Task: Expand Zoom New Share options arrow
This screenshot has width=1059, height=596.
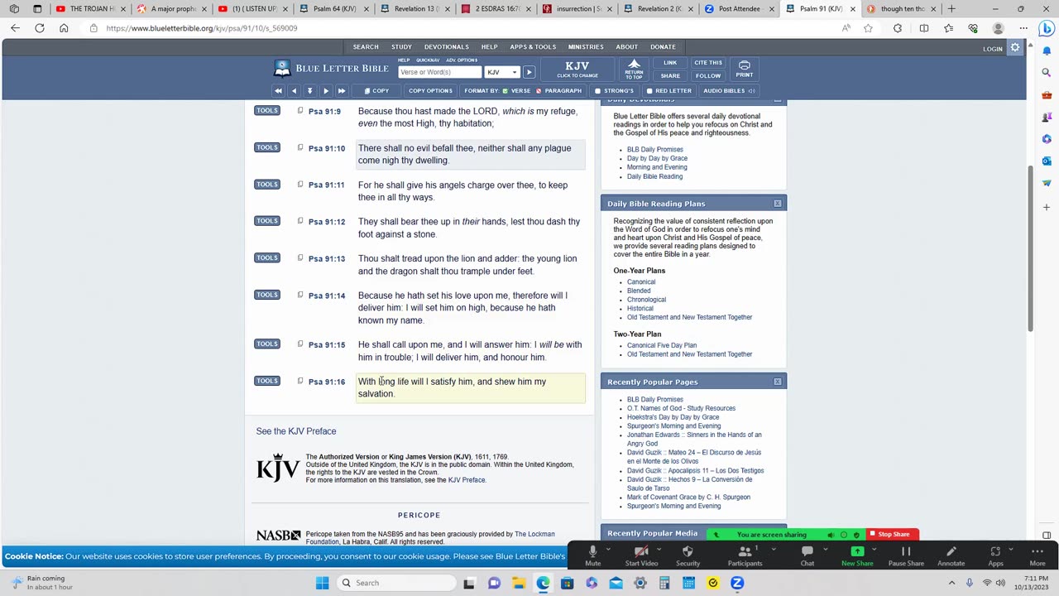Action: pos(875,549)
